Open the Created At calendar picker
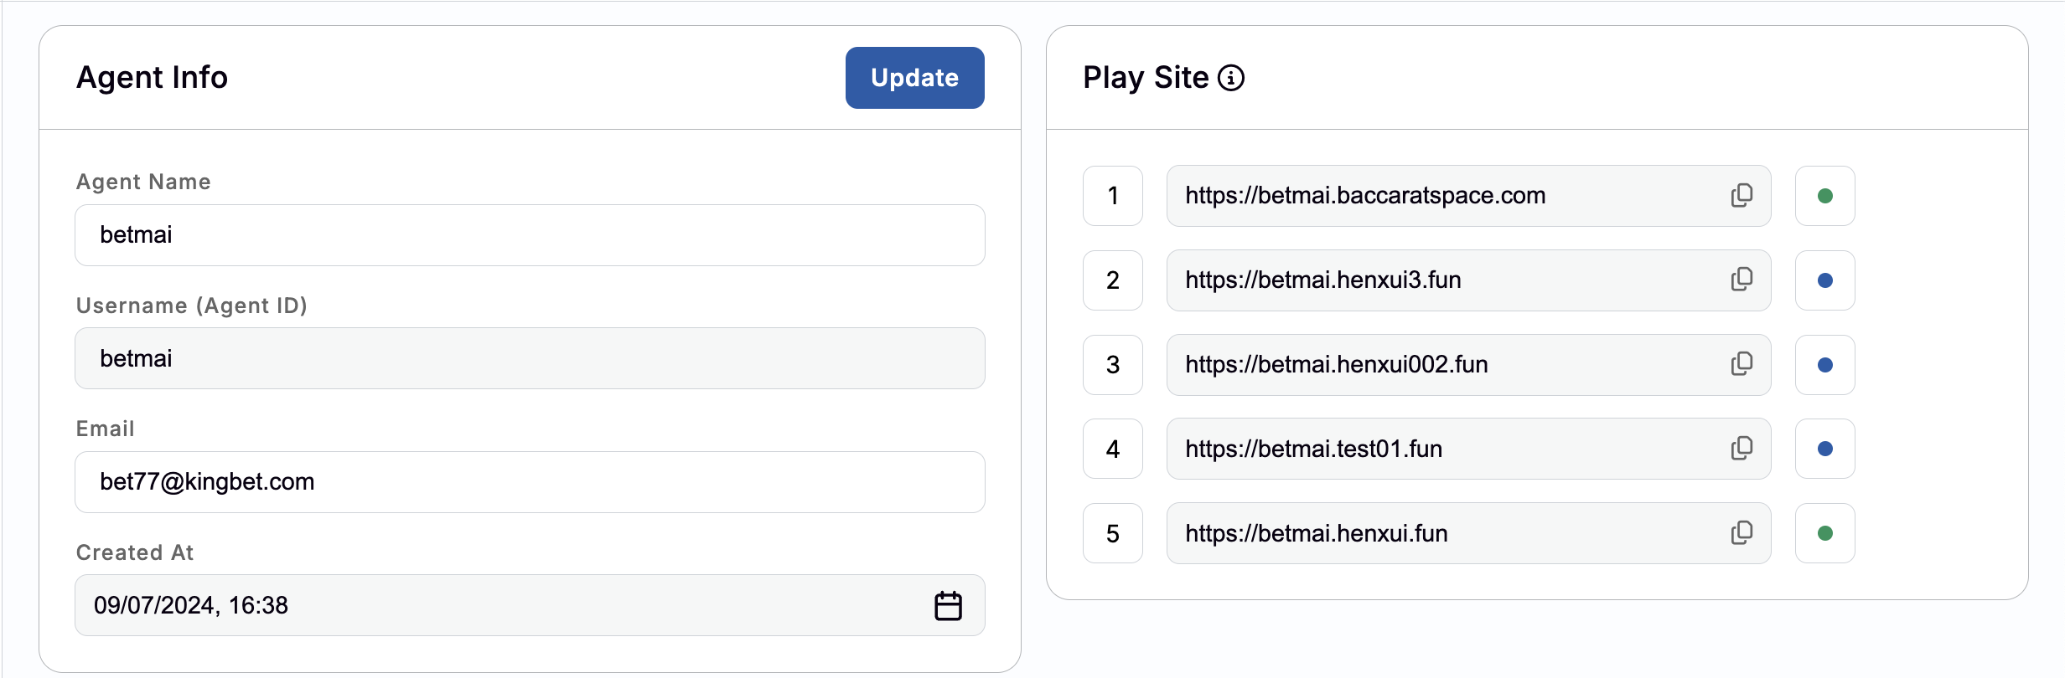The height and width of the screenshot is (678, 2065). pyautogui.click(x=948, y=605)
